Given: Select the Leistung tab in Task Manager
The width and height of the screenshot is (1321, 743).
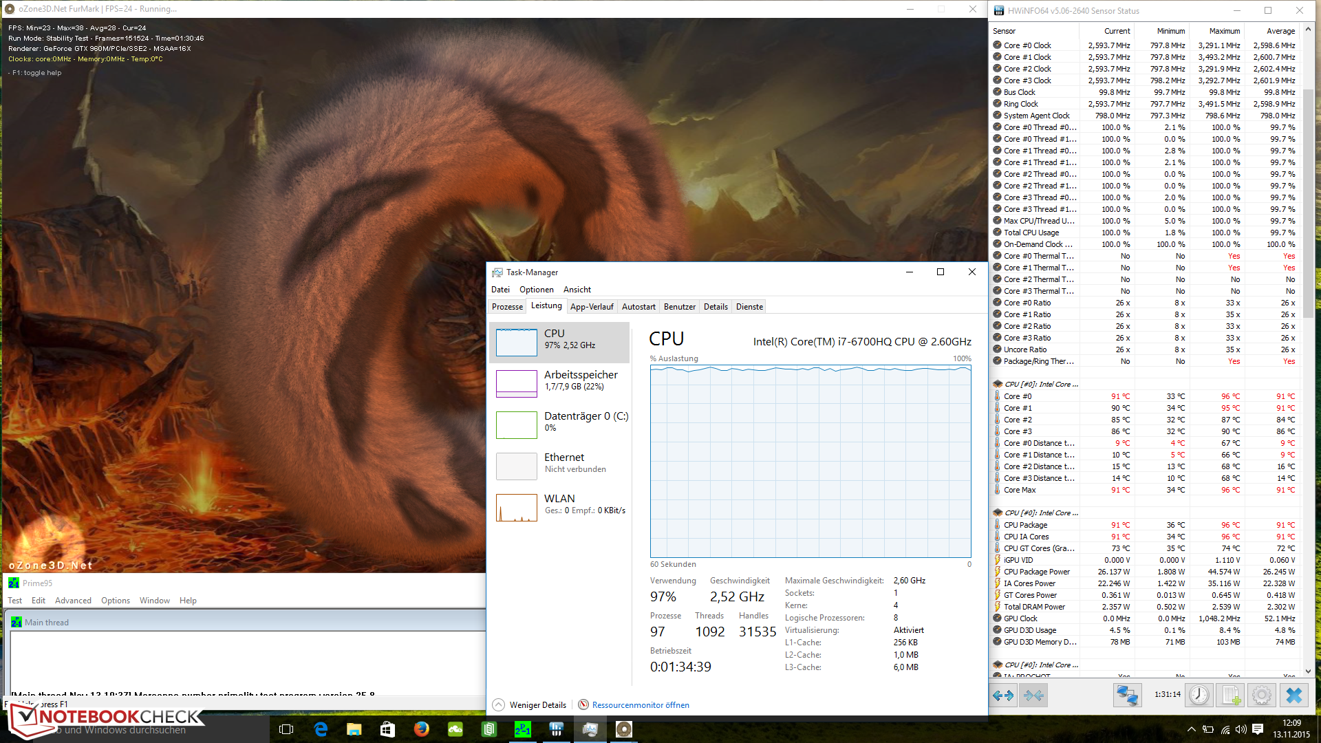Looking at the screenshot, I should (x=544, y=307).
